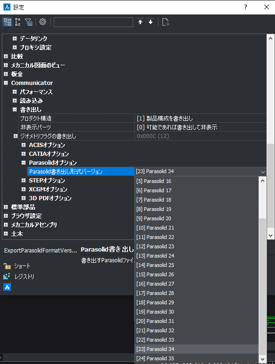Expand the 読み込み node
Screen dimensions: 275x364
(14, 100)
